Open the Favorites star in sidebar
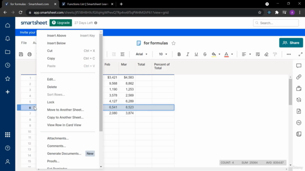305x171 pixels. (x=8, y=78)
